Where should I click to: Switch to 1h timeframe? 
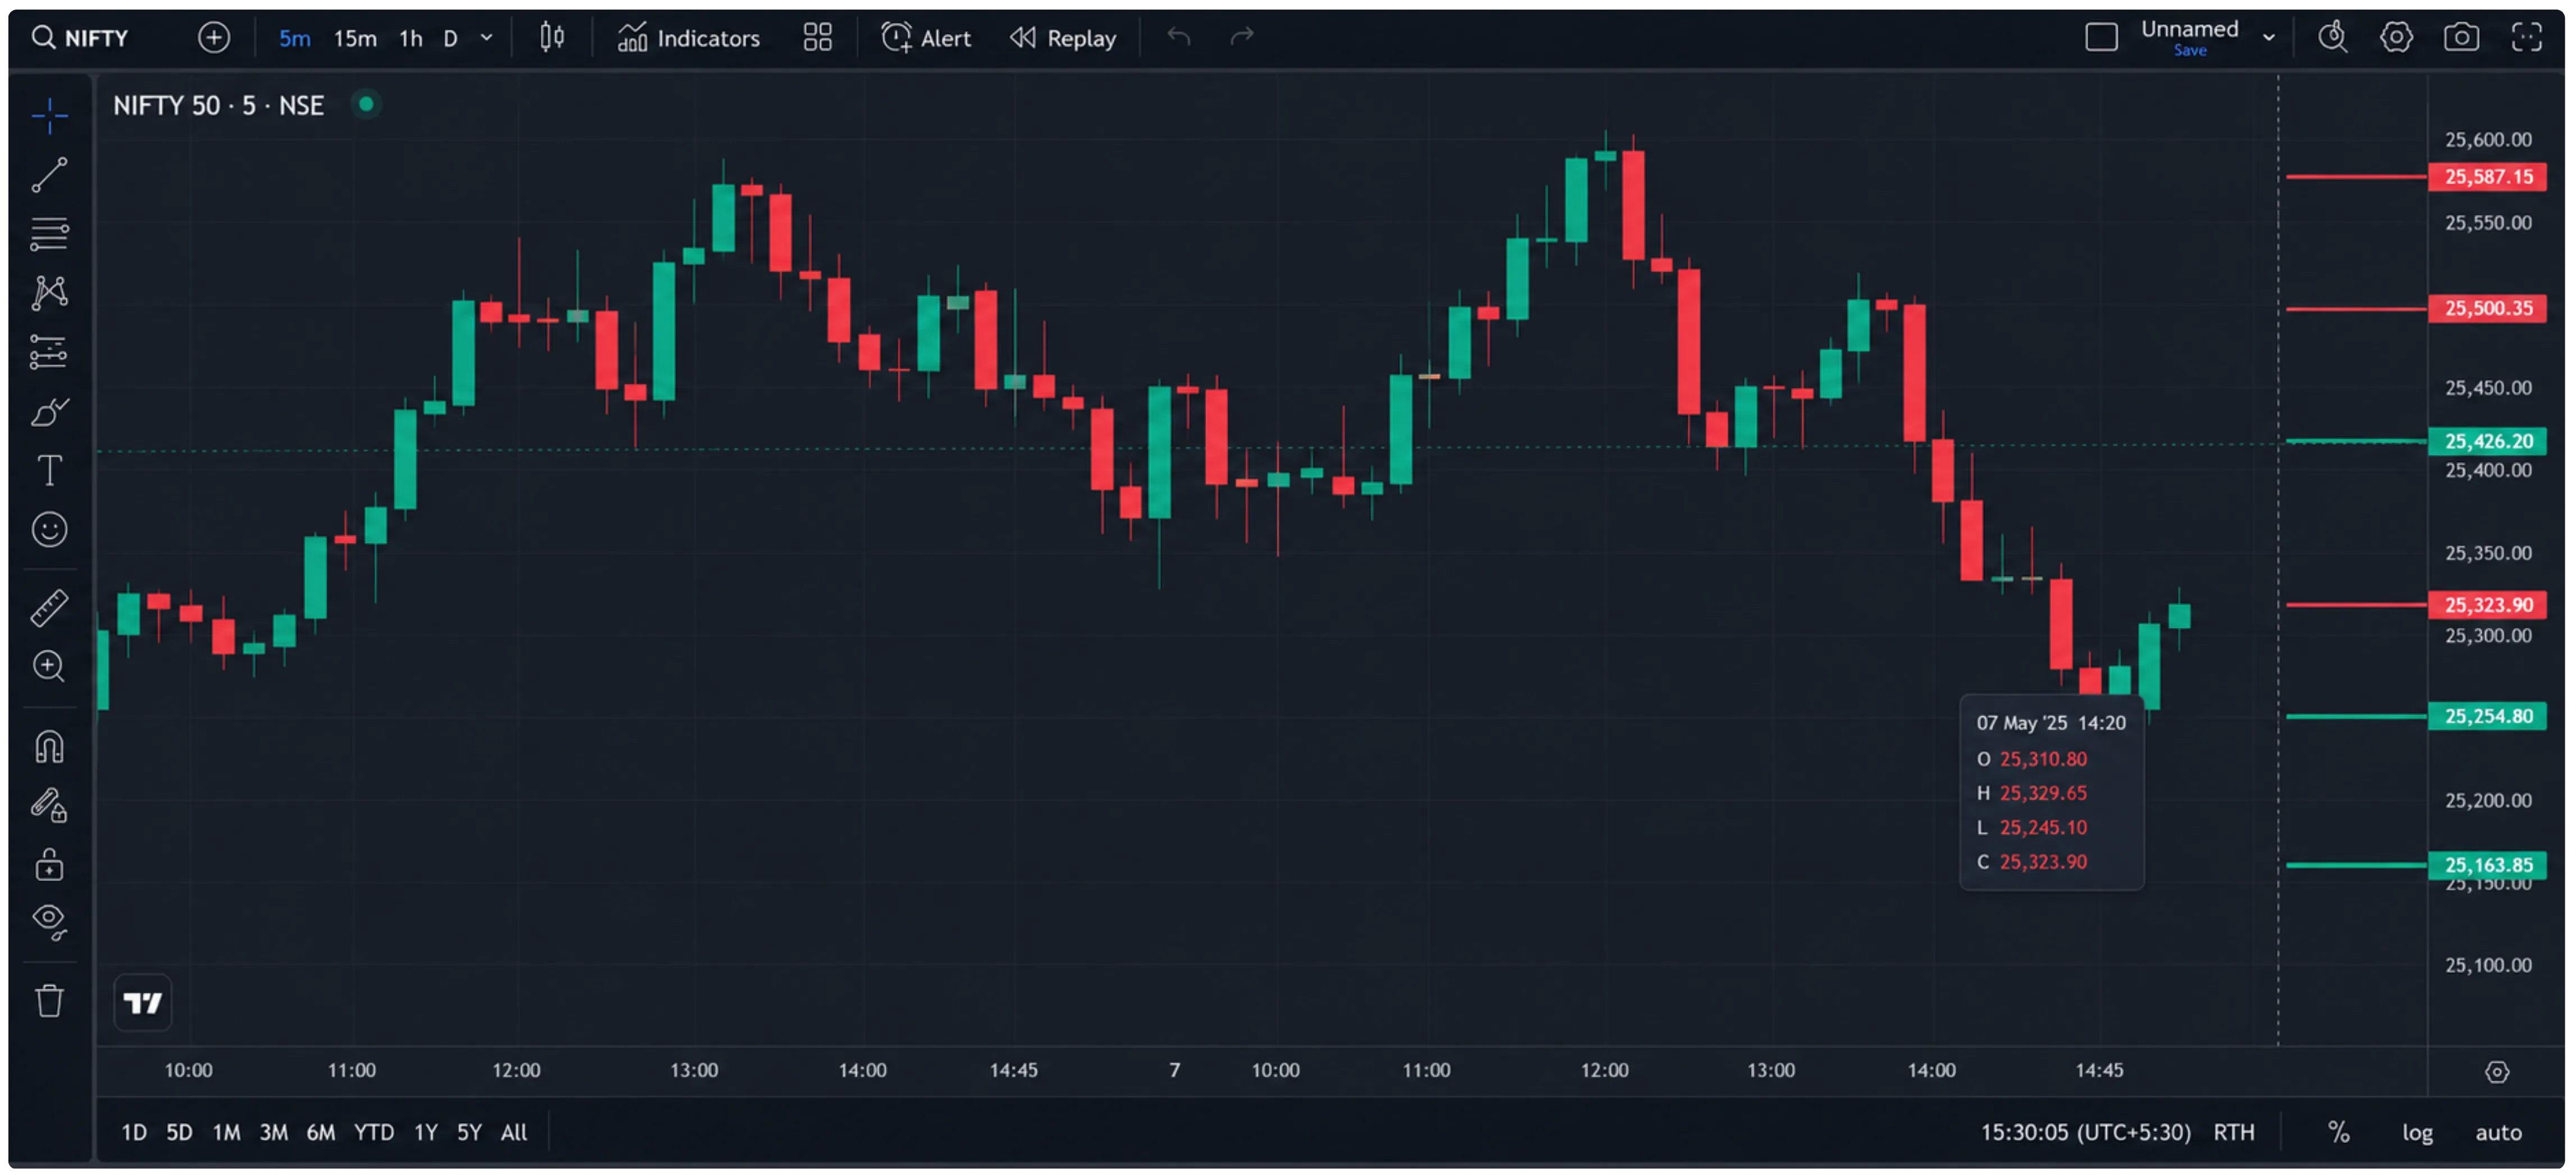pos(411,38)
